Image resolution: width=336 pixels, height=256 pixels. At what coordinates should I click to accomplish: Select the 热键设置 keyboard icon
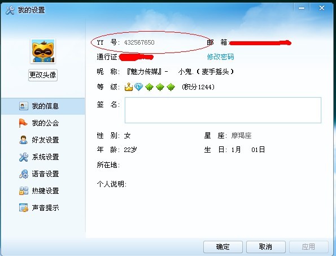tap(23, 191)
